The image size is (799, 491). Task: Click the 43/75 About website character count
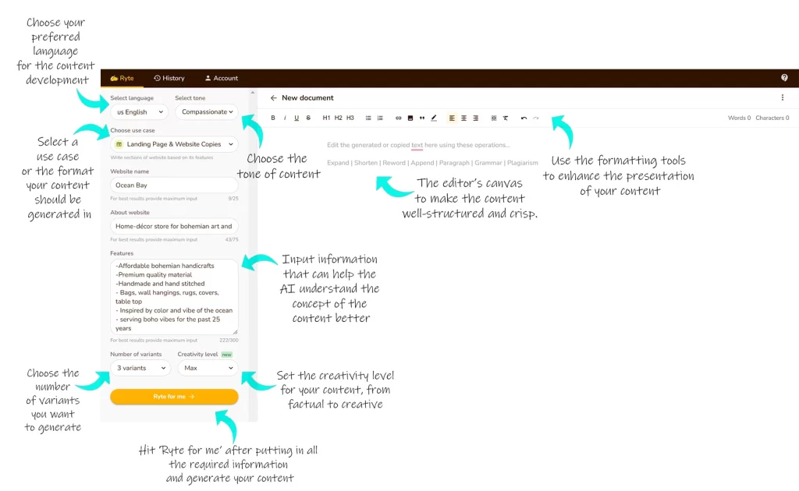(232, 239)
